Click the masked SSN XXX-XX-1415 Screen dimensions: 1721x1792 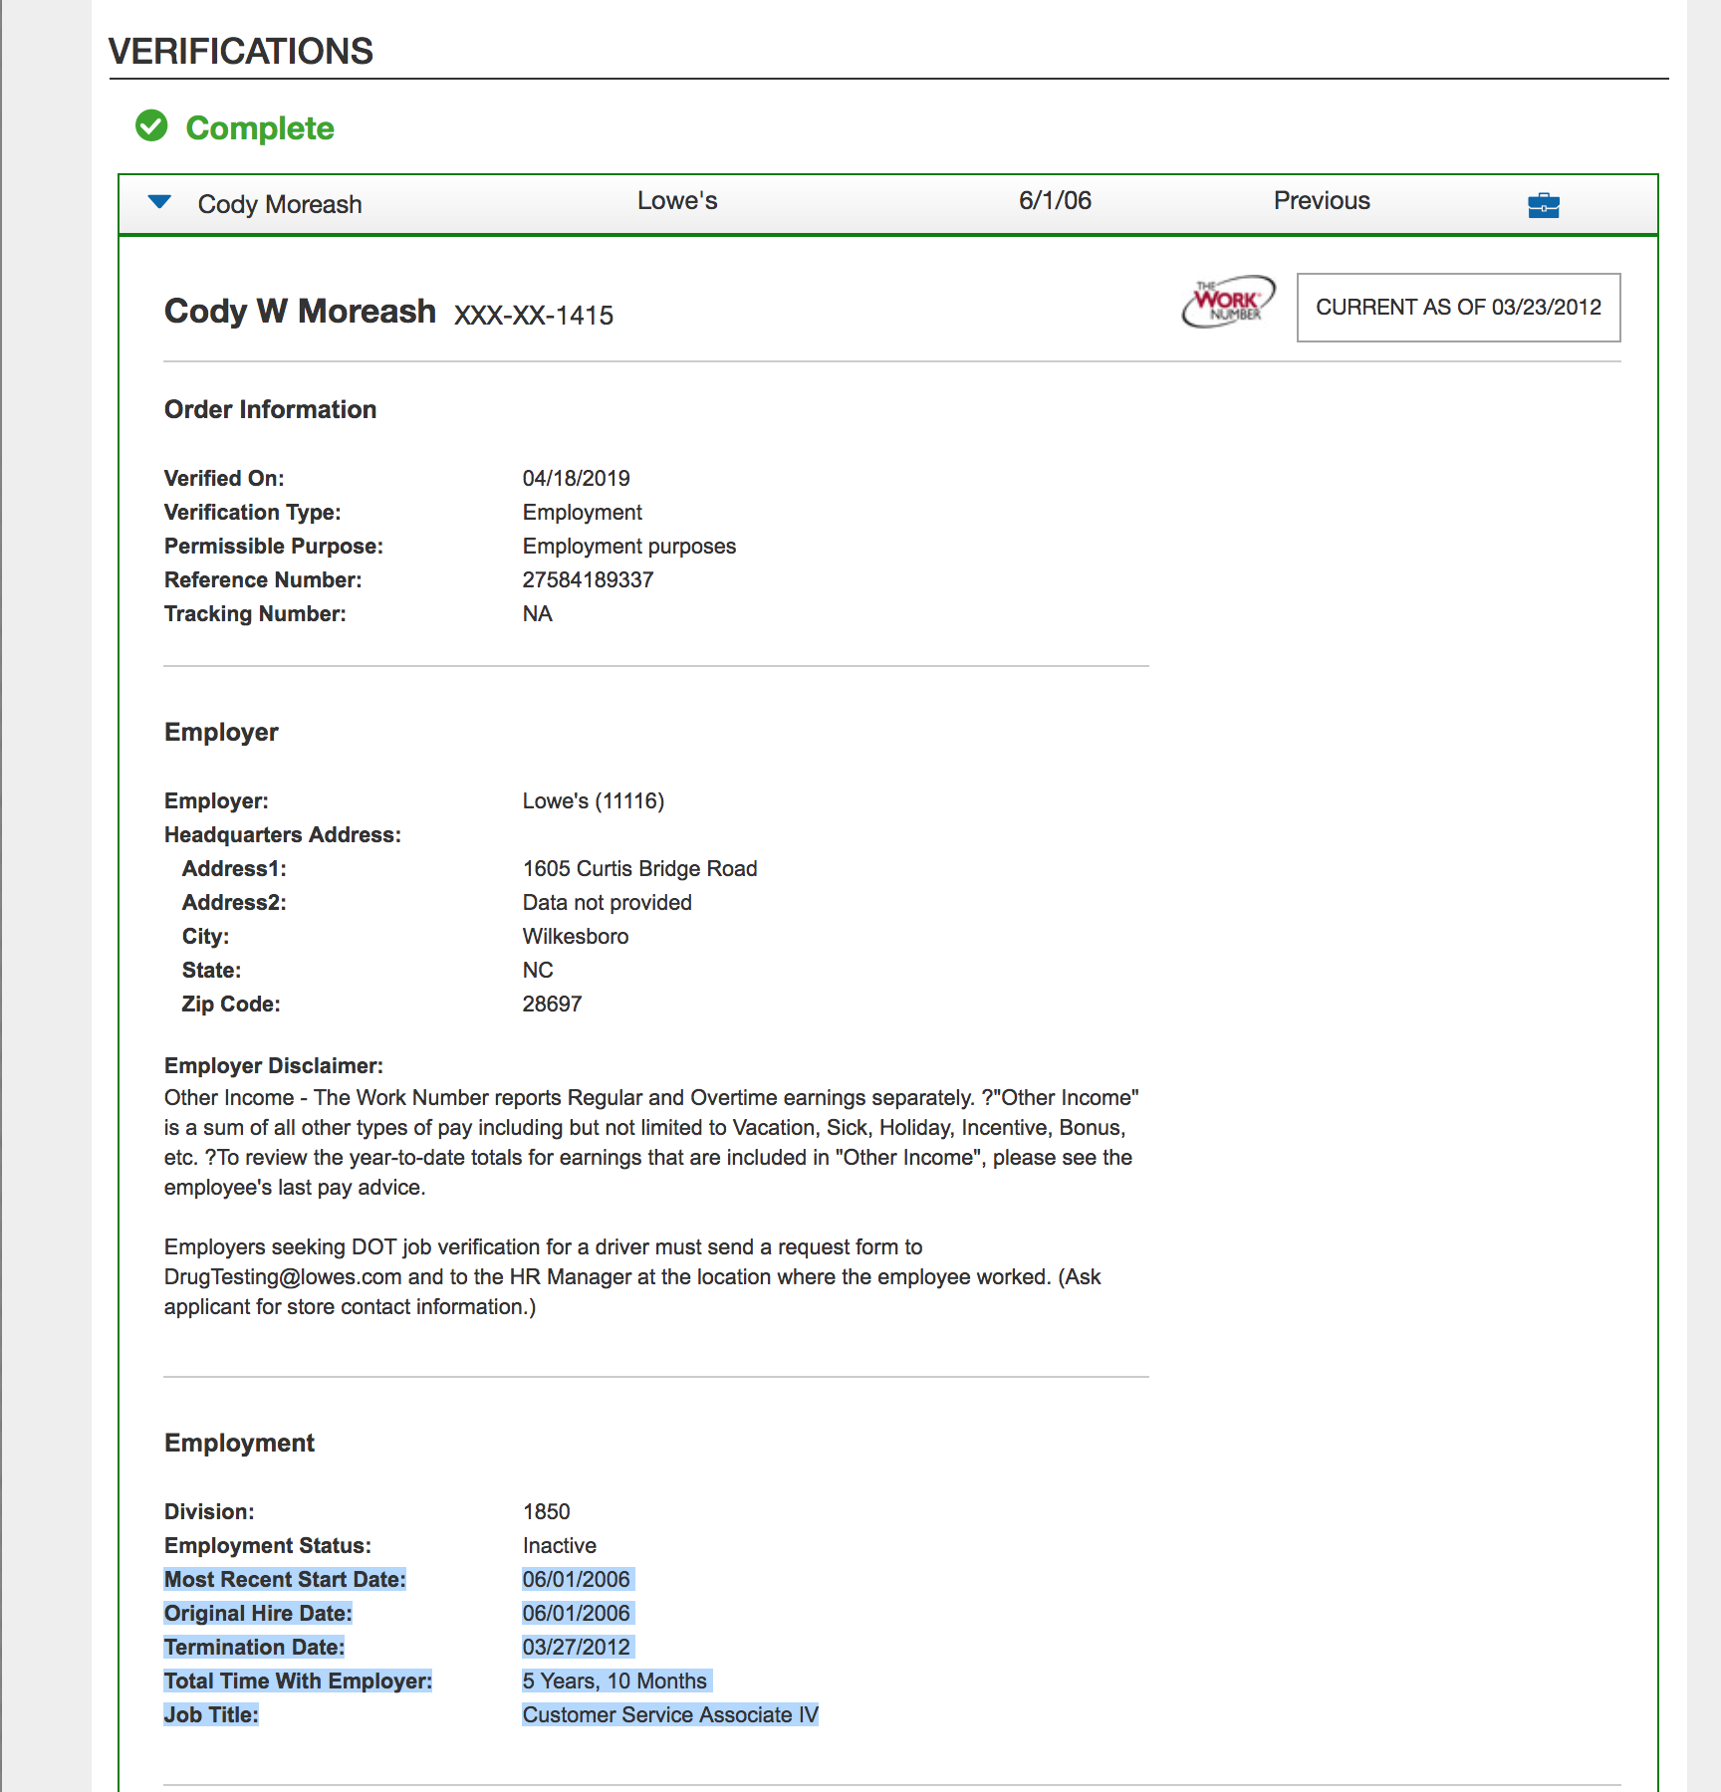click(534, 316)
